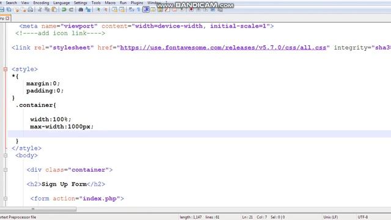The width and height of the screenshot is (391, 220).
Task: Click the Print toolbar icon
Action: coord(31,10)
